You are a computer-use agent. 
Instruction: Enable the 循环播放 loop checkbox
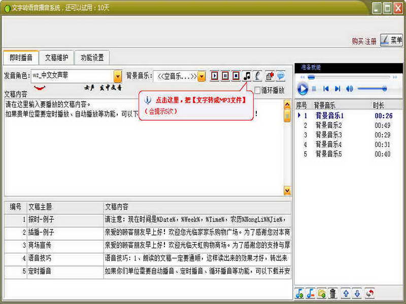click(x=257, y=90)
